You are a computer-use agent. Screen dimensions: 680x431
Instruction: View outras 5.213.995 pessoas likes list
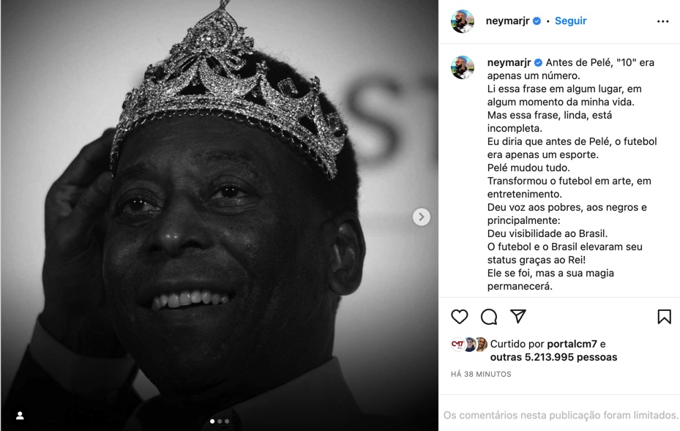[x=553, y=357]
